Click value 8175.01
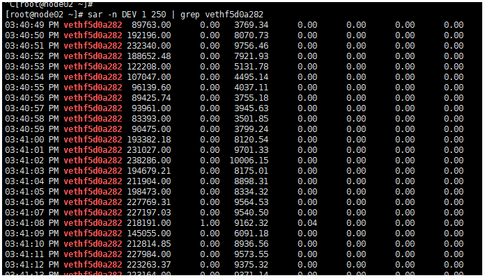This screenshot has height=278, width=485. (251, 171)
